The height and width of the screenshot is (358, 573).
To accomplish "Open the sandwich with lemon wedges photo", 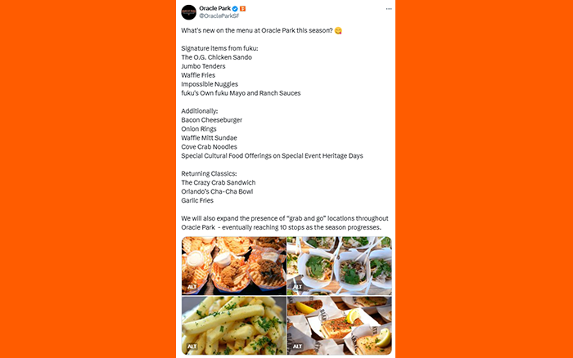I will (340, 325).
